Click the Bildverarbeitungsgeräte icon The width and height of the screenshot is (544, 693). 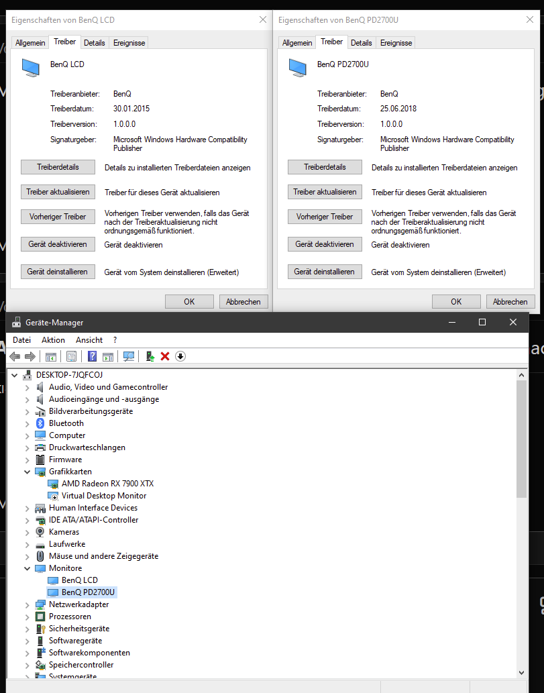(40, 411)
